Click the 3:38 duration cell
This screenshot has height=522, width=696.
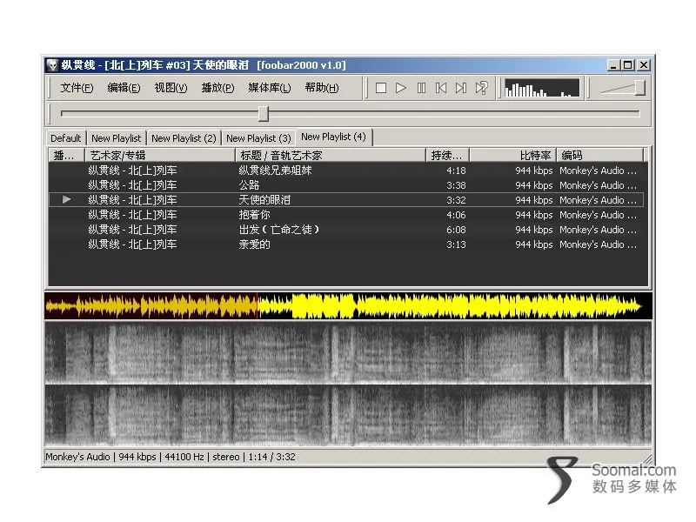(456, 185)
